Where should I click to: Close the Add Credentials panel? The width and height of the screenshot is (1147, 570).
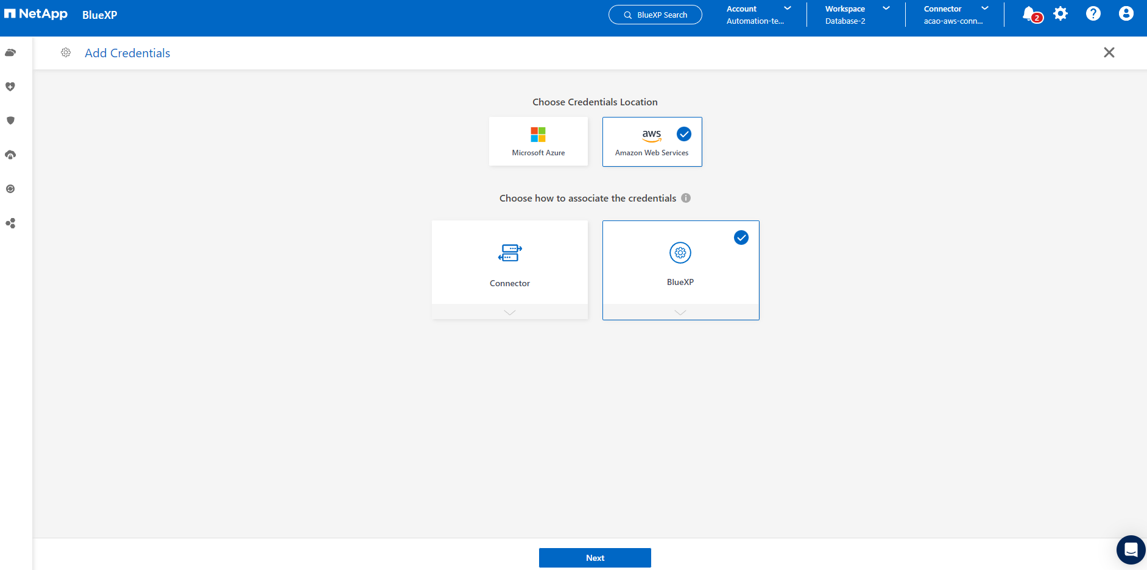(x=1109, y=52)
